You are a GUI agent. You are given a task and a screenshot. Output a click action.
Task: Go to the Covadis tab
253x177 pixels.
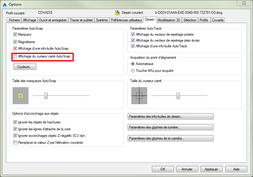pyautogui.click(x=218, y=20)
